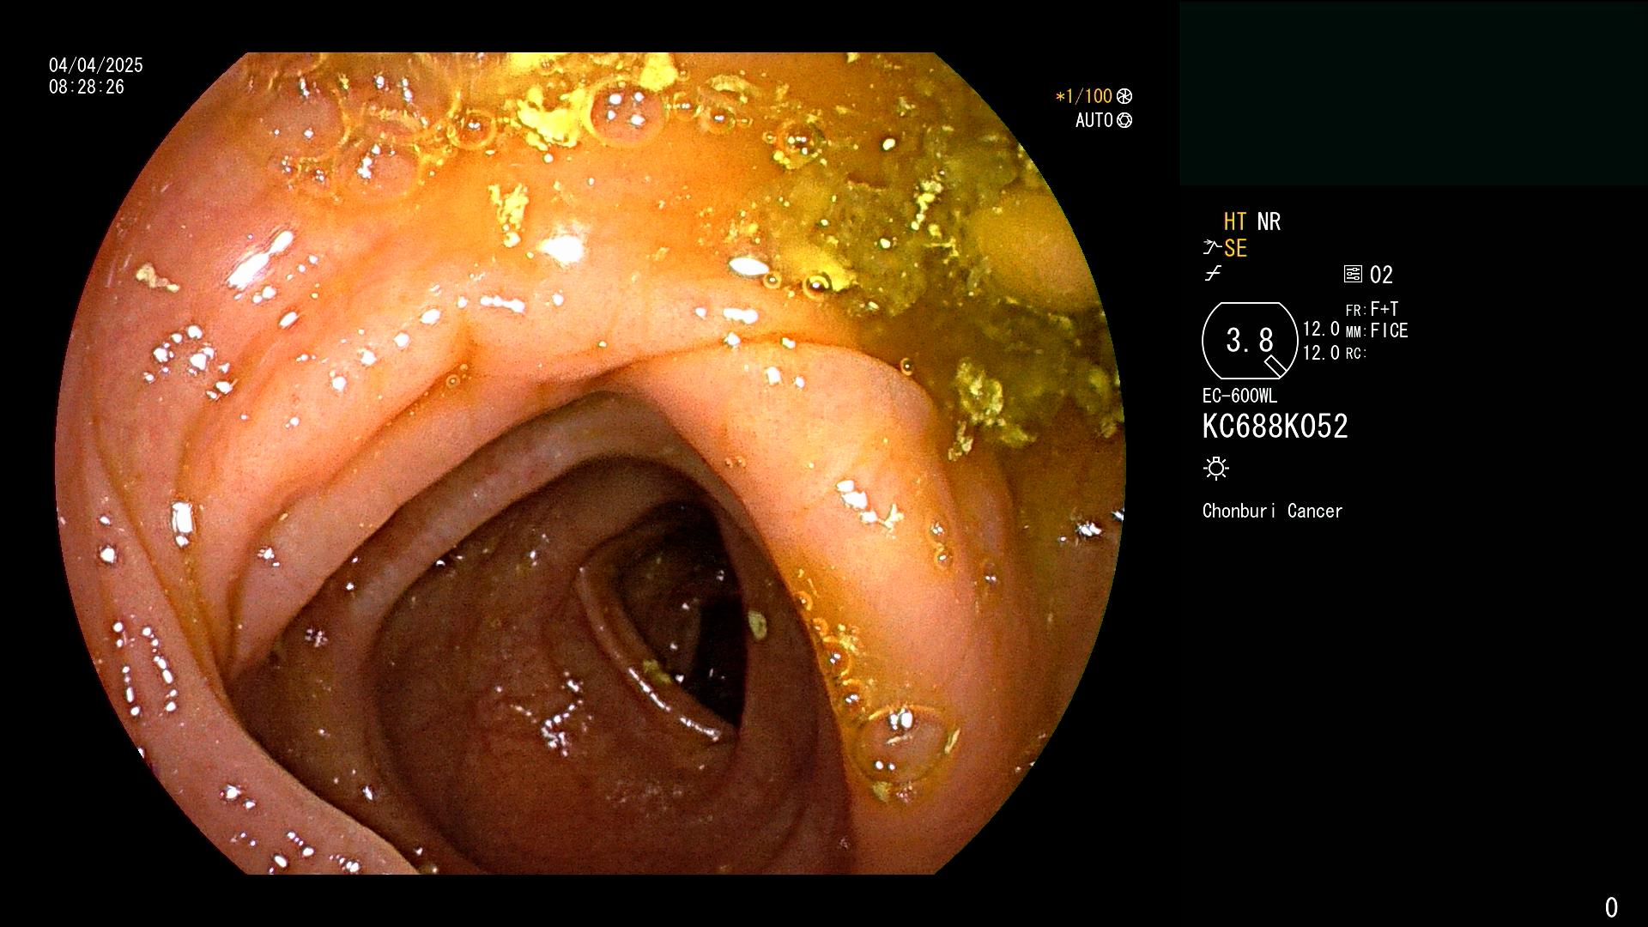The image size is (1648, 927).
Task: Click the AUTO iris icon
Action: [x=1124, y=120]
